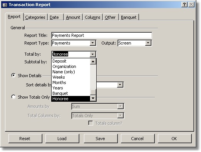Click the Total by Honoree text field
This screenshot has width=201, height=152.
(71, 54)
